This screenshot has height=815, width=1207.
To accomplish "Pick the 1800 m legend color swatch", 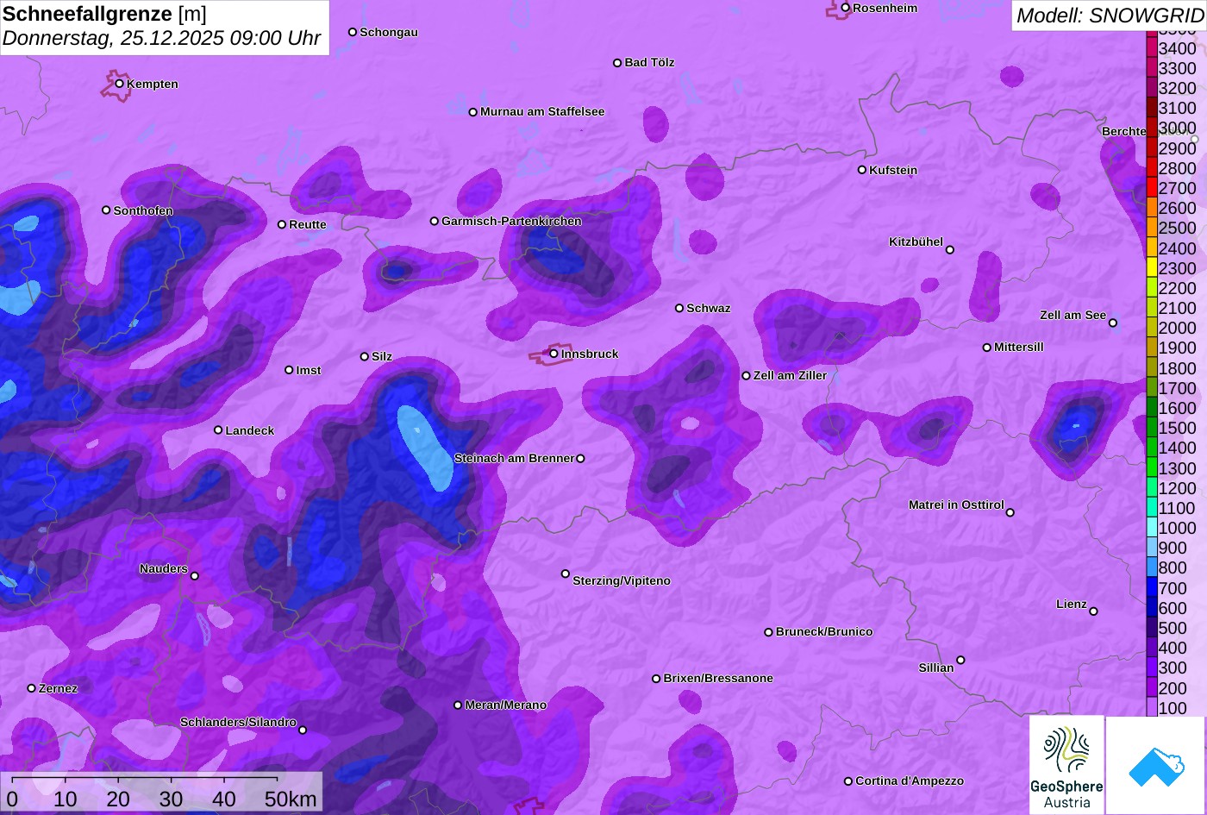I will coord(1151,368).
